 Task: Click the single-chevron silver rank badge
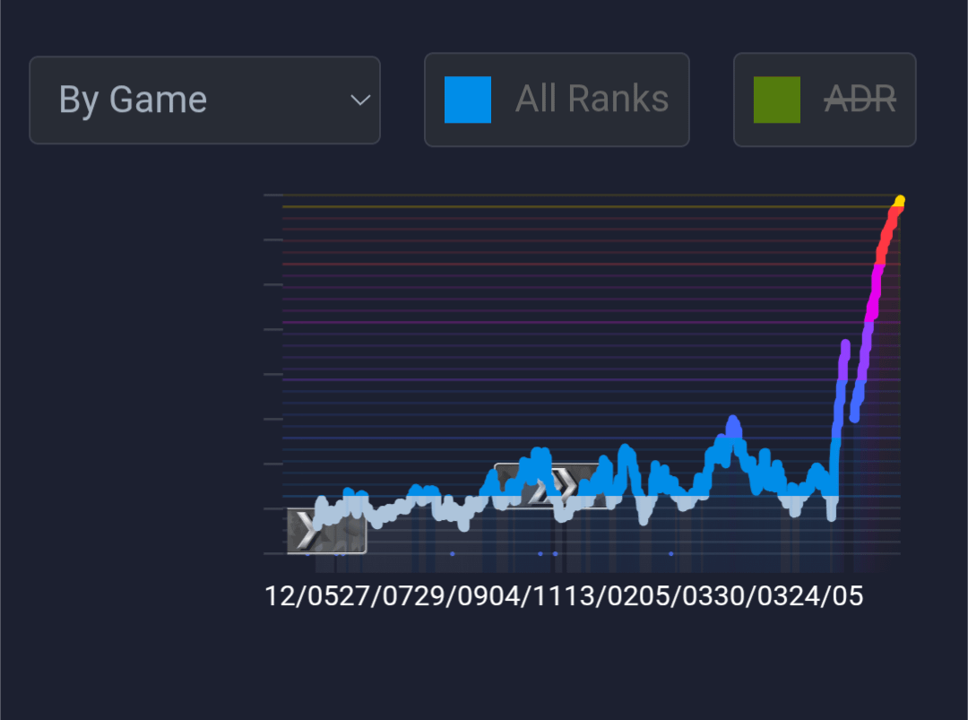(x=326, y=531)
